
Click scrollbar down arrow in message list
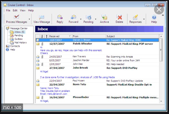[161, 101]
